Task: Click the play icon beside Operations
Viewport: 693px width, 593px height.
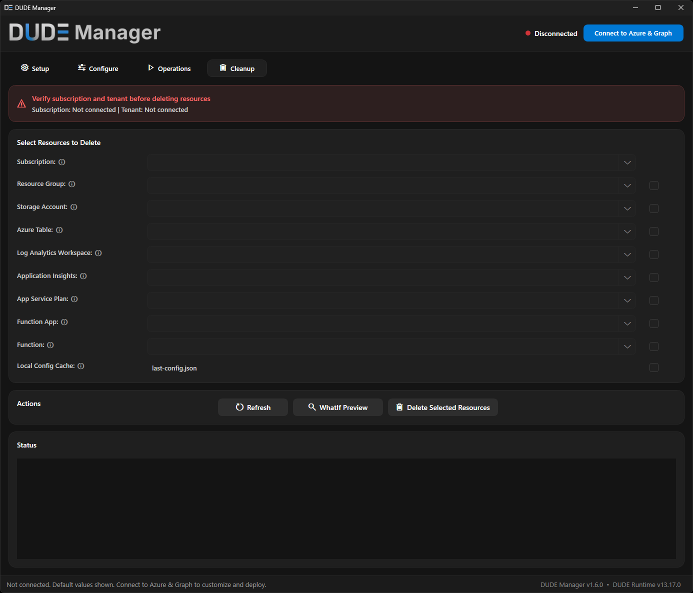Action: pyautogui.click(x=151, y=67)
